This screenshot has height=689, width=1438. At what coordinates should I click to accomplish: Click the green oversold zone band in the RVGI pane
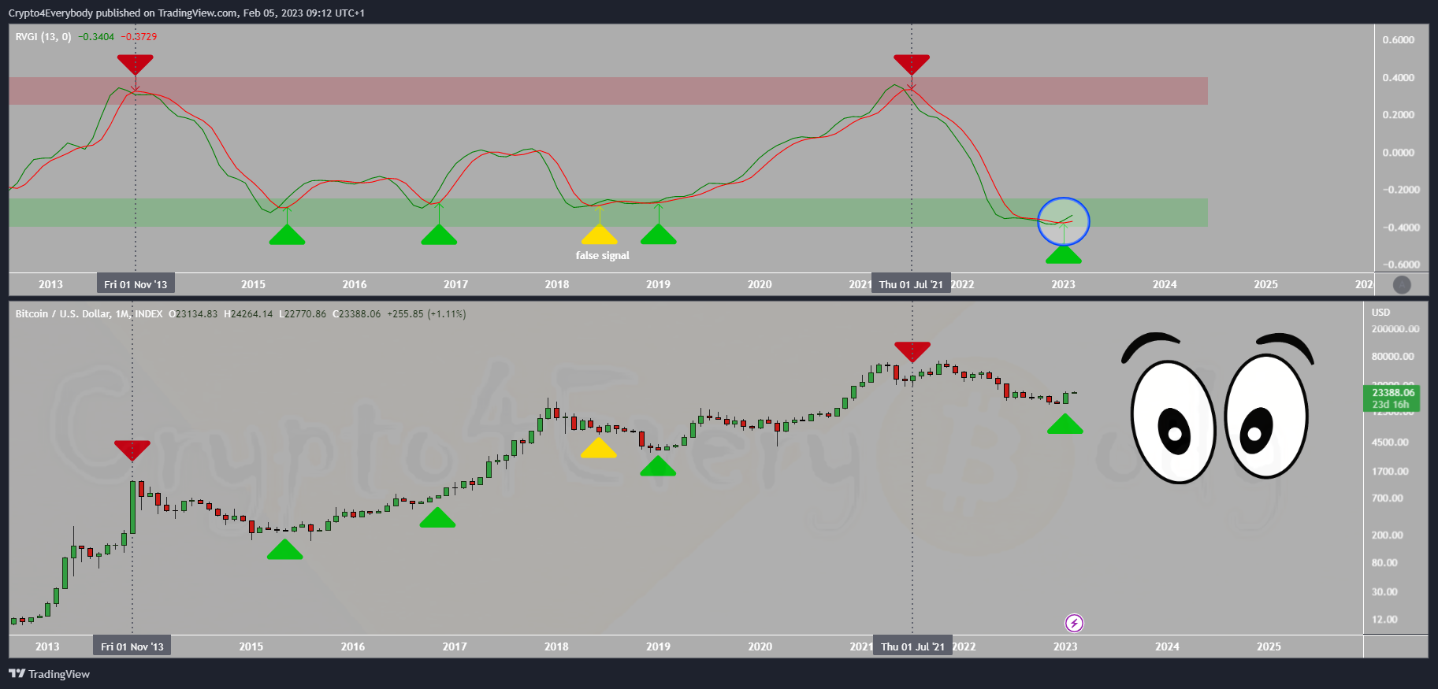click(x=608, y=213)
